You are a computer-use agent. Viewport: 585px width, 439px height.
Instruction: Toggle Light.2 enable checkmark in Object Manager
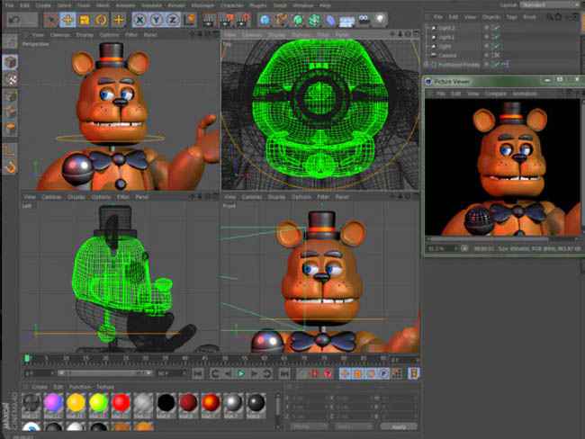point(496,28)
